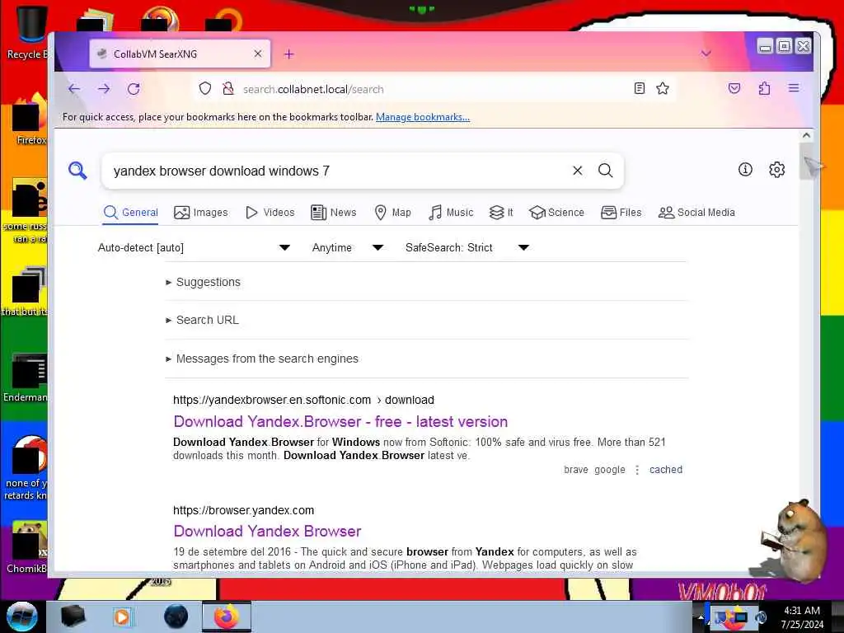The image size is (844, 633).
Task: Select the Enderman desktop icon
Action: point(27,377)
